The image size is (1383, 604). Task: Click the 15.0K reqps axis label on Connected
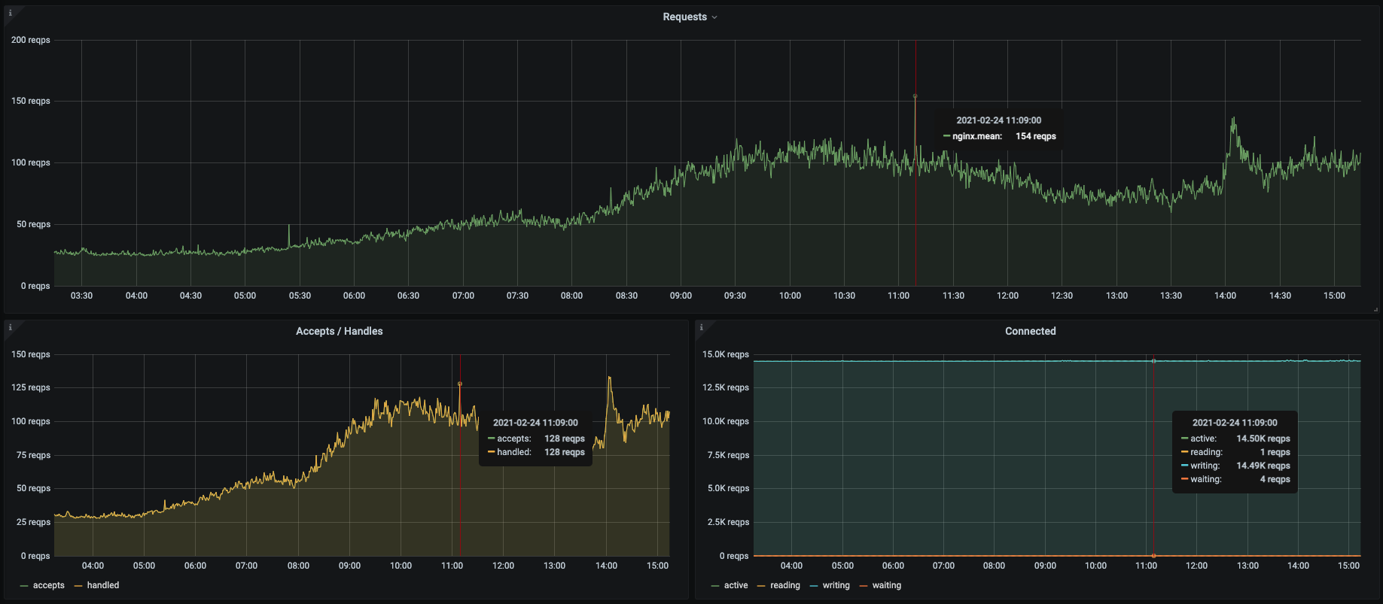click(726, 354)
